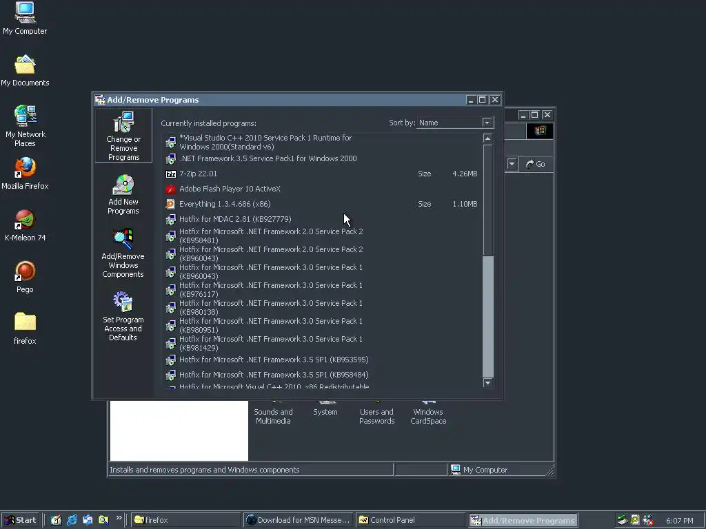Click icon beside hotfix KB953595

click(x=171, y=360)
